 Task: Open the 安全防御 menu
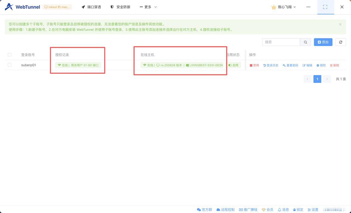click(120, 7)
